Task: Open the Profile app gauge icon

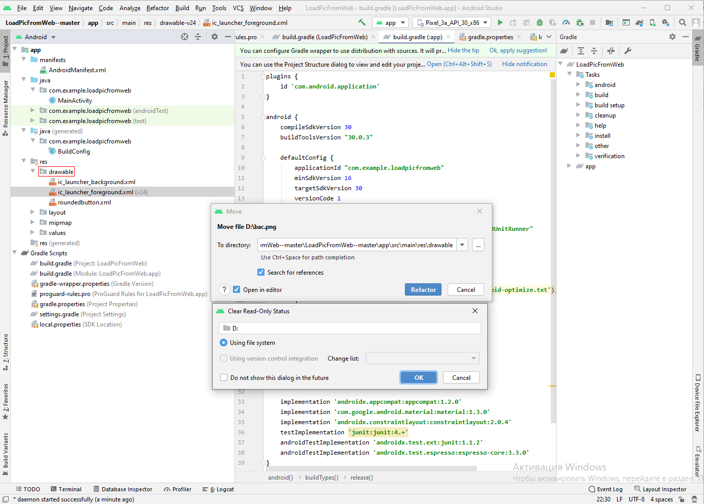Action: tap(566, 22)
